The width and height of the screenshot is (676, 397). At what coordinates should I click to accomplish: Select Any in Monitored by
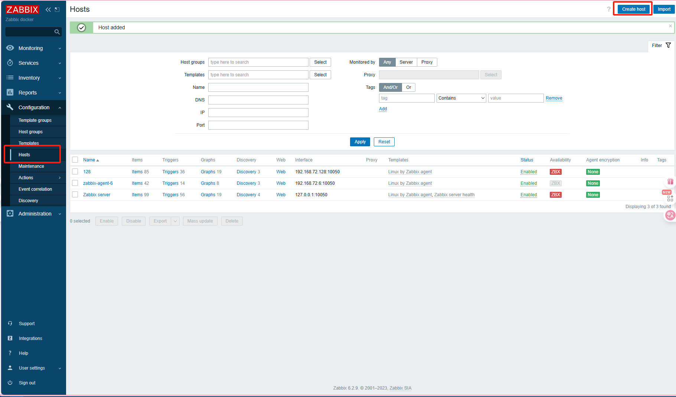pyautogui.click(x=387, y=62)
